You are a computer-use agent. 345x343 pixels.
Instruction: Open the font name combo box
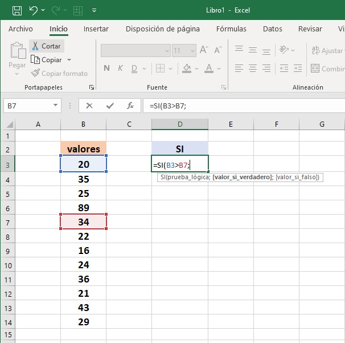135,51
